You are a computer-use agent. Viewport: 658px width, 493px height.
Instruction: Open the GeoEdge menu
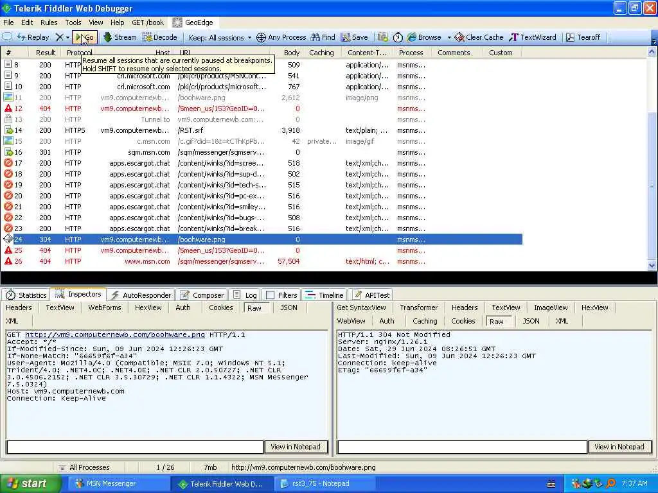[193, 22]
